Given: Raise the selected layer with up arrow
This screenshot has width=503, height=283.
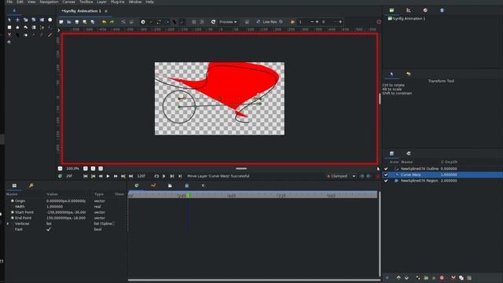Looking at the screenshot, I should pyautogui.click(x=398, y=277).
